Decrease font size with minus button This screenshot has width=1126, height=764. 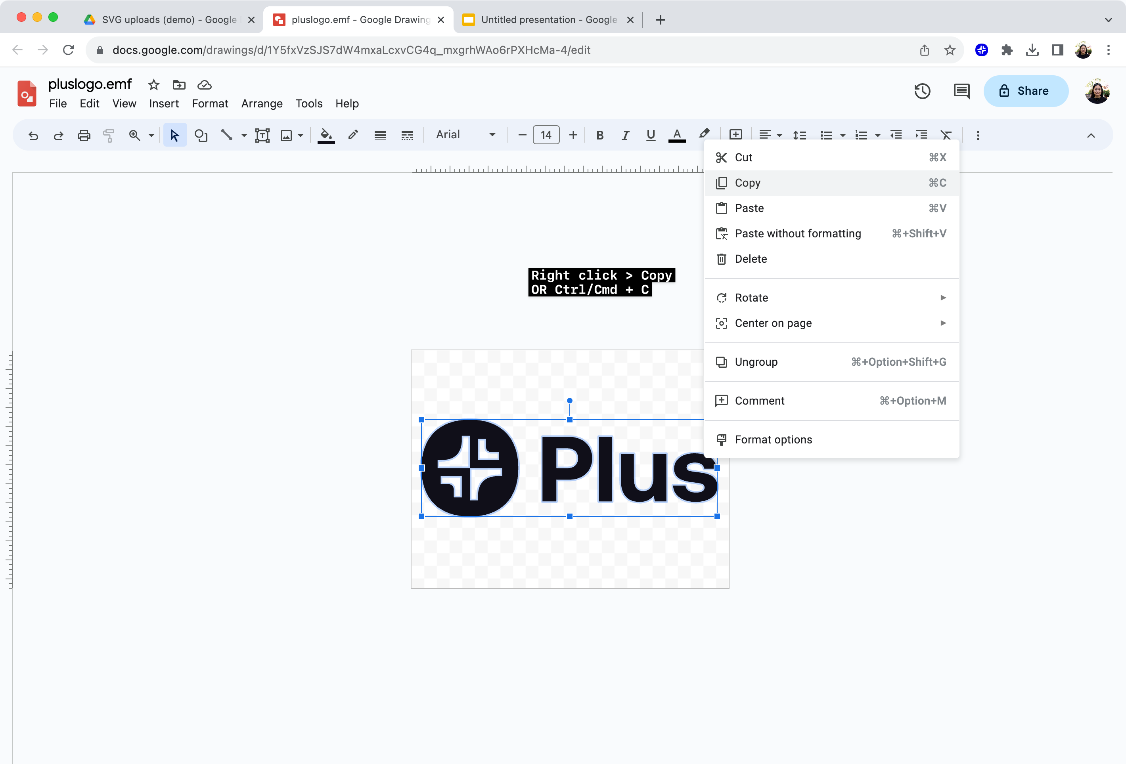pyautogui.click(x=522, y=135)
